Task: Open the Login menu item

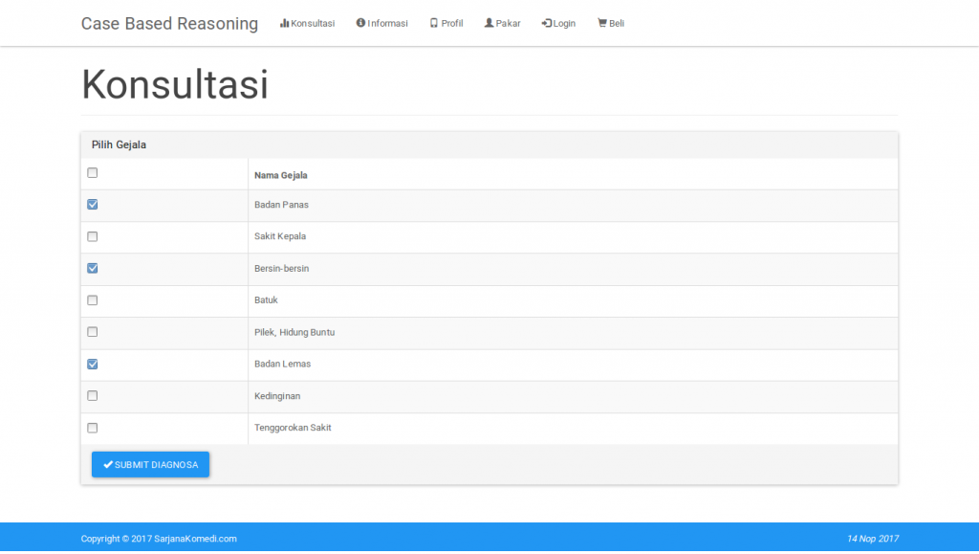Action: (558, 23)
